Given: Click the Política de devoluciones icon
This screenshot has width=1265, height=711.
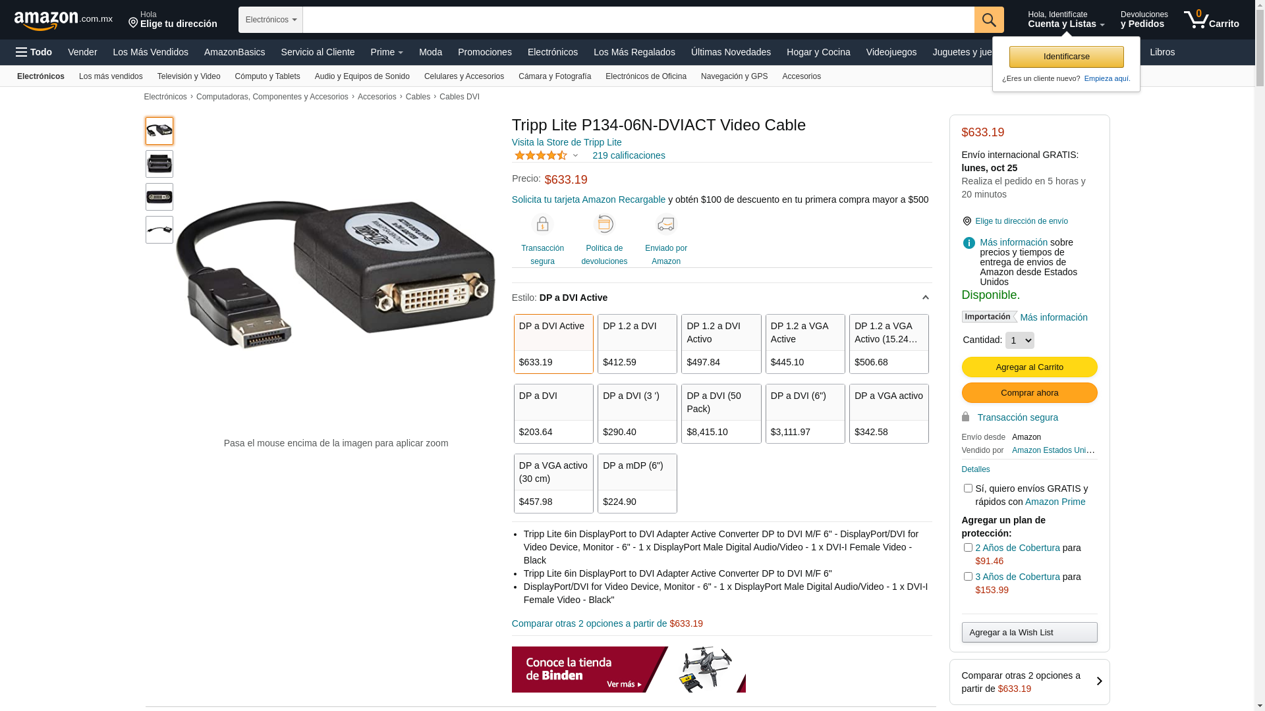Looking at the screenshot, I should click(x=604, y=224).
